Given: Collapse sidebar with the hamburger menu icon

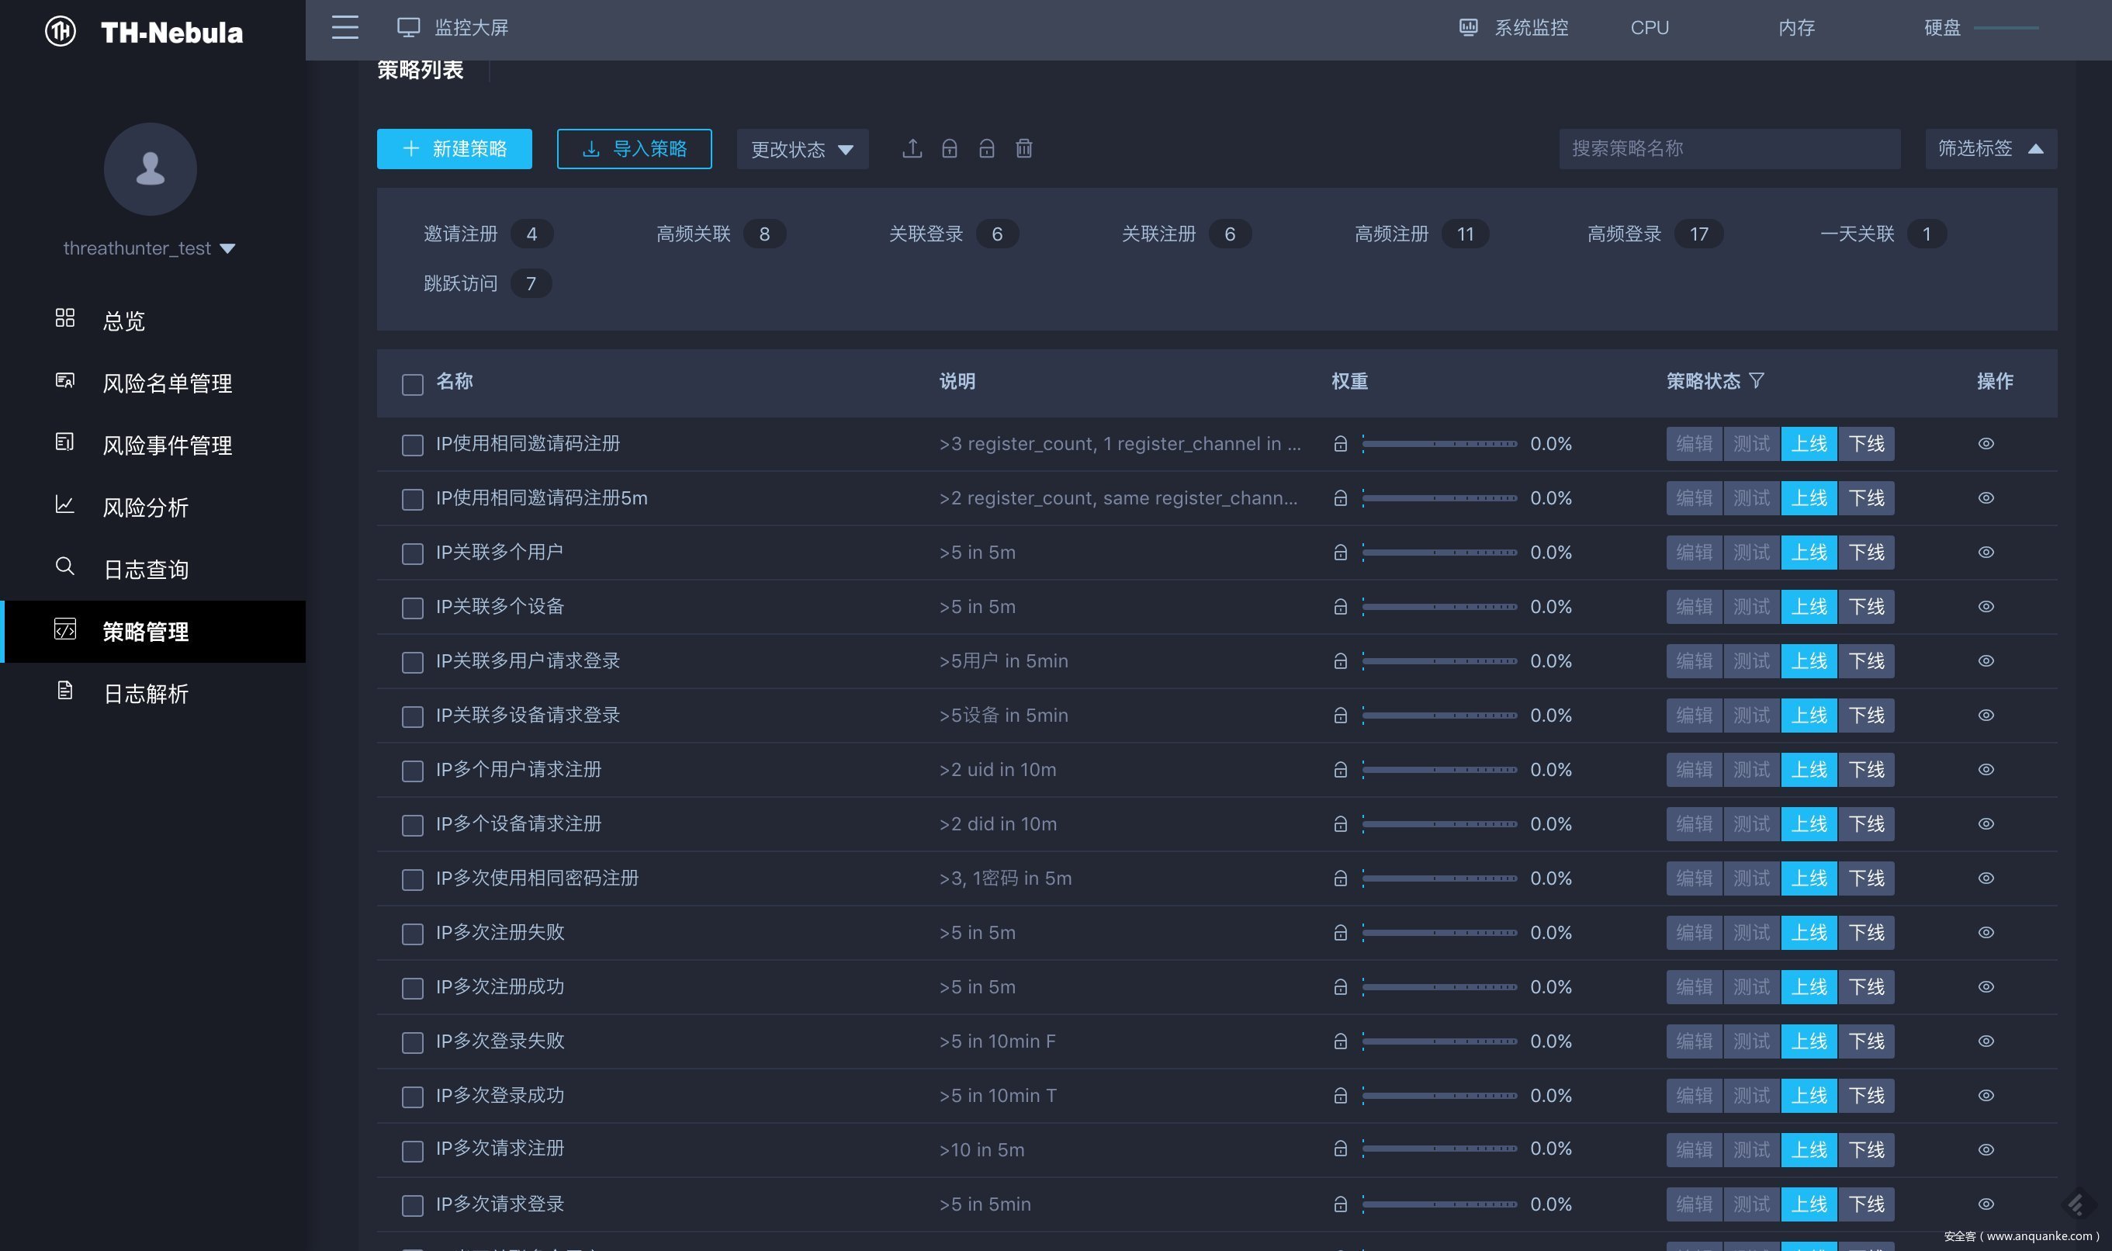Looking at the screenshot, I should coord(344,28).
